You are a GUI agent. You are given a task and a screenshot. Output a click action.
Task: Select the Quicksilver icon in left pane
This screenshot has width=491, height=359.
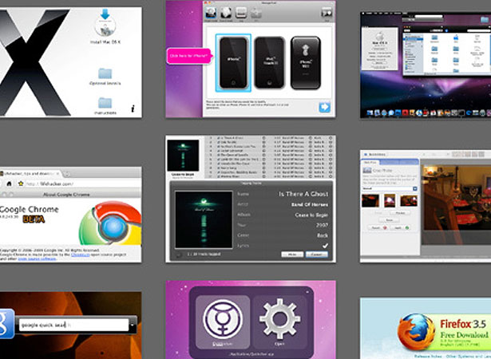click(x=223, y=322)
